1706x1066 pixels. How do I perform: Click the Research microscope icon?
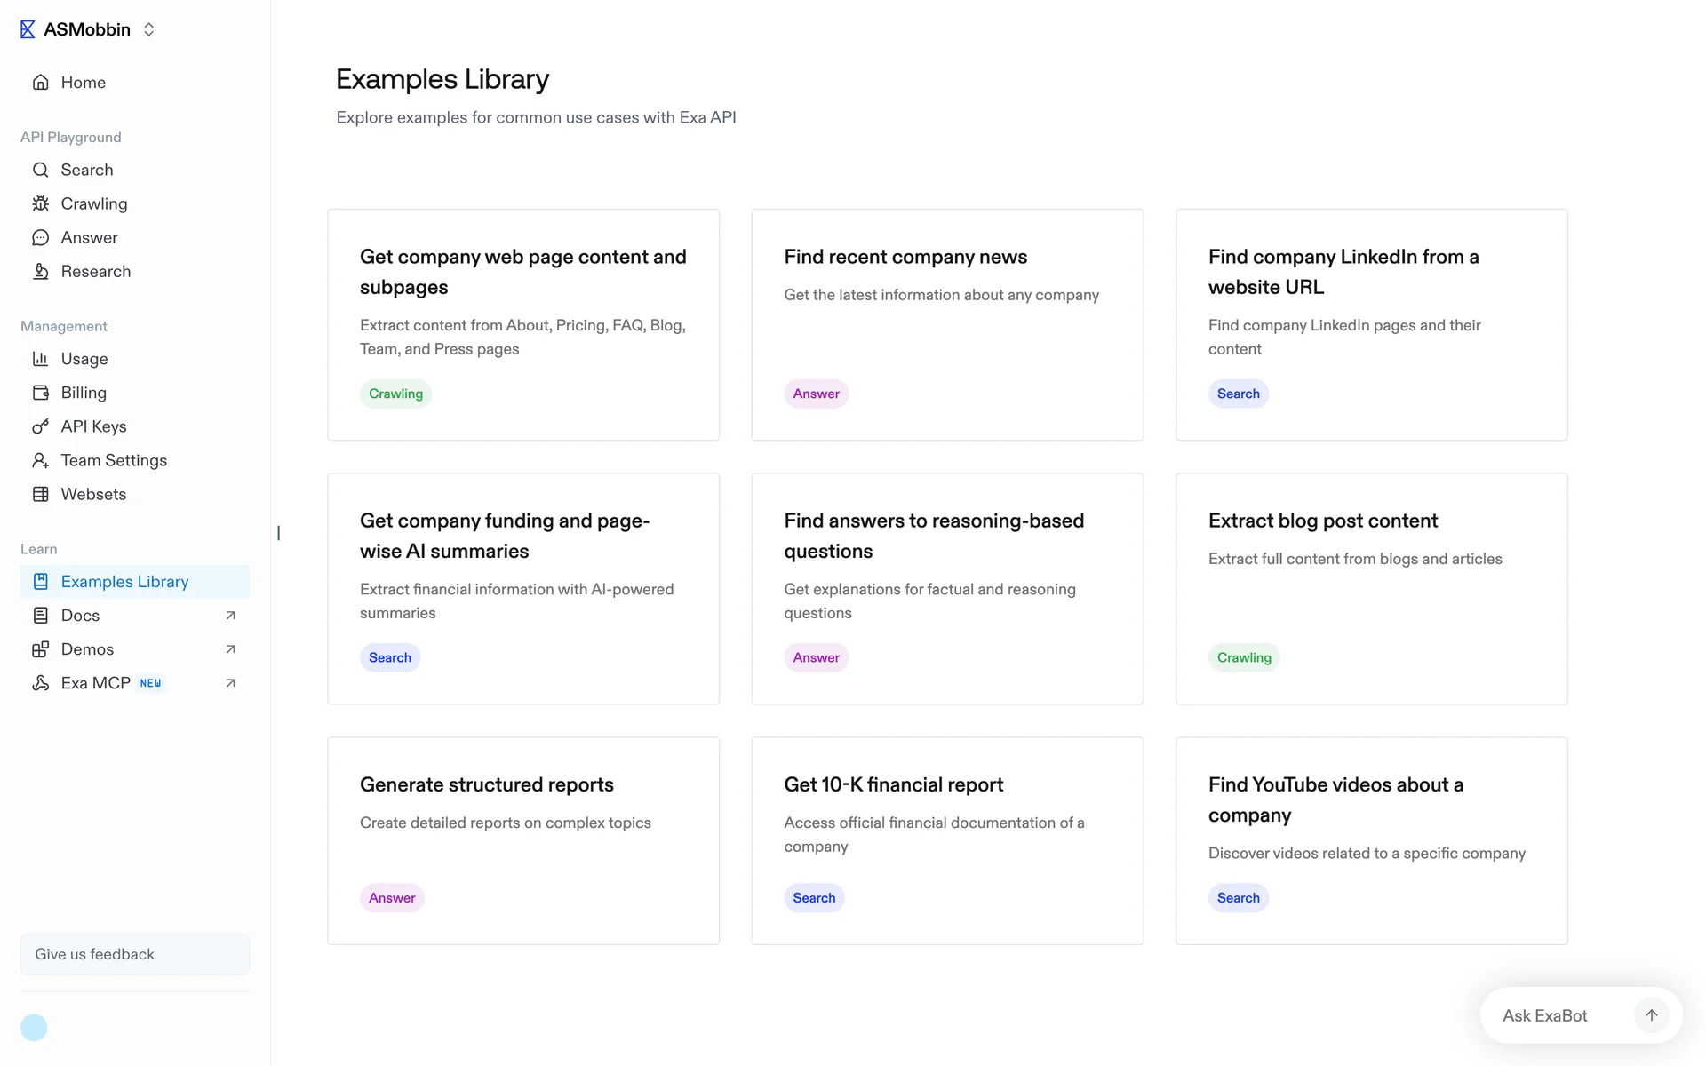40,271
